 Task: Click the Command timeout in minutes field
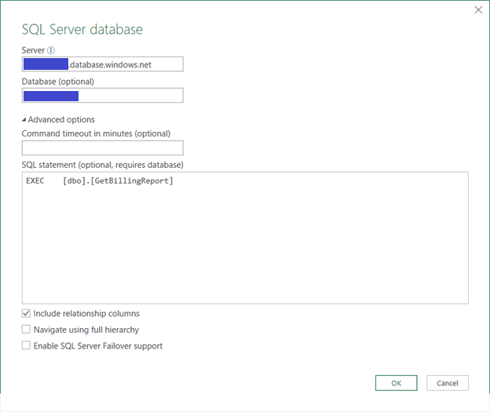pyautogui.click(x=103, y=148)
